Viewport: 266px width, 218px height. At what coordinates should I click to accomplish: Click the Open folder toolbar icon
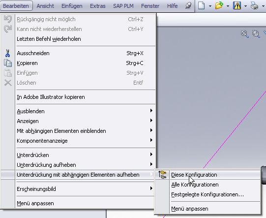pos(219,5)
